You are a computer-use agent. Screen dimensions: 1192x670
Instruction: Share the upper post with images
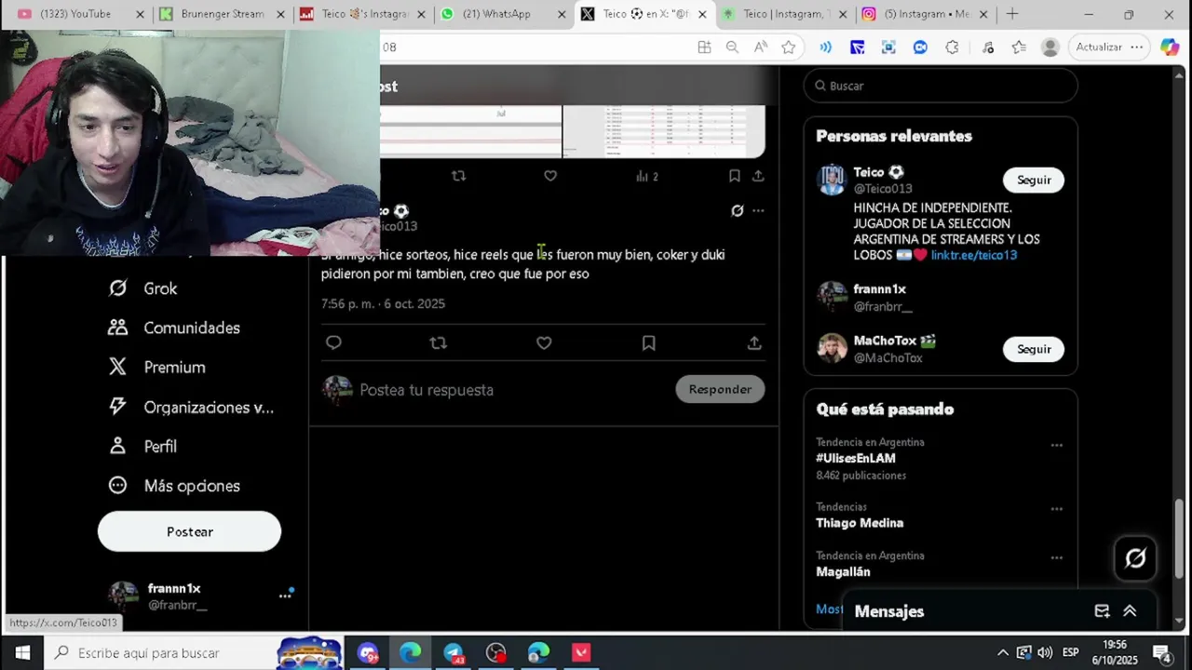click(x=758, y=176)
